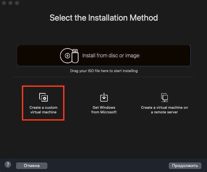Open help with the question mark button
207x172 pixels.
8,165
